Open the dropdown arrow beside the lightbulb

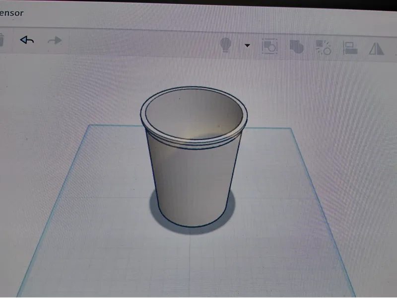pos(247,46)
